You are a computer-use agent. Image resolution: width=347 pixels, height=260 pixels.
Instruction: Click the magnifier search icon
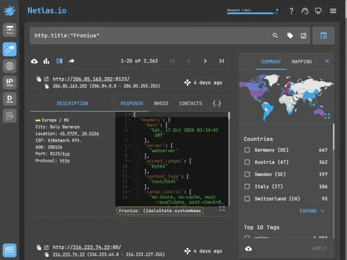[275, 36]
